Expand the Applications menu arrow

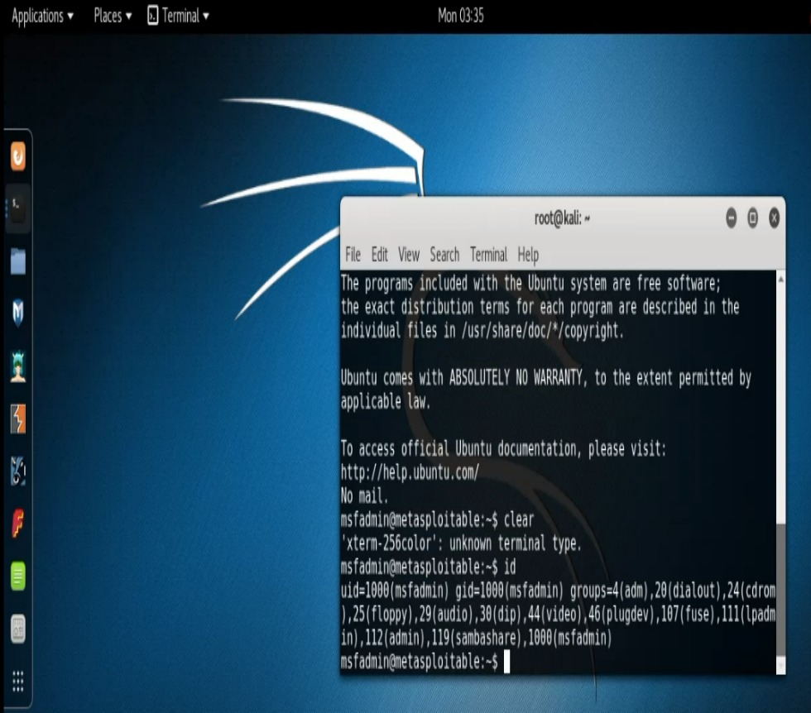[x=70, y=17]
